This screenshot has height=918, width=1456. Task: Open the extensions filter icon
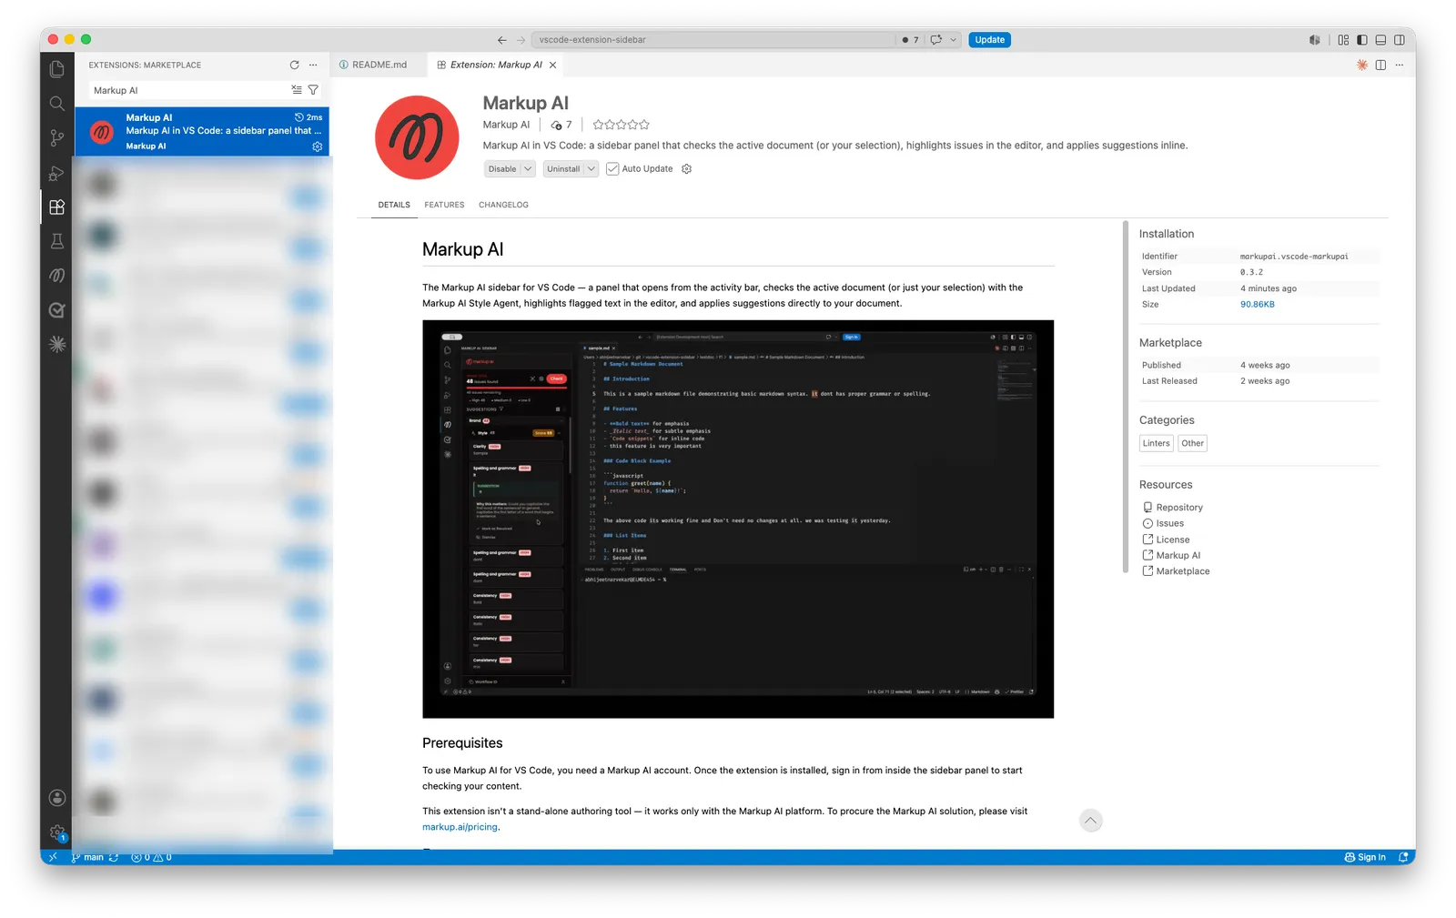(313, 90)
